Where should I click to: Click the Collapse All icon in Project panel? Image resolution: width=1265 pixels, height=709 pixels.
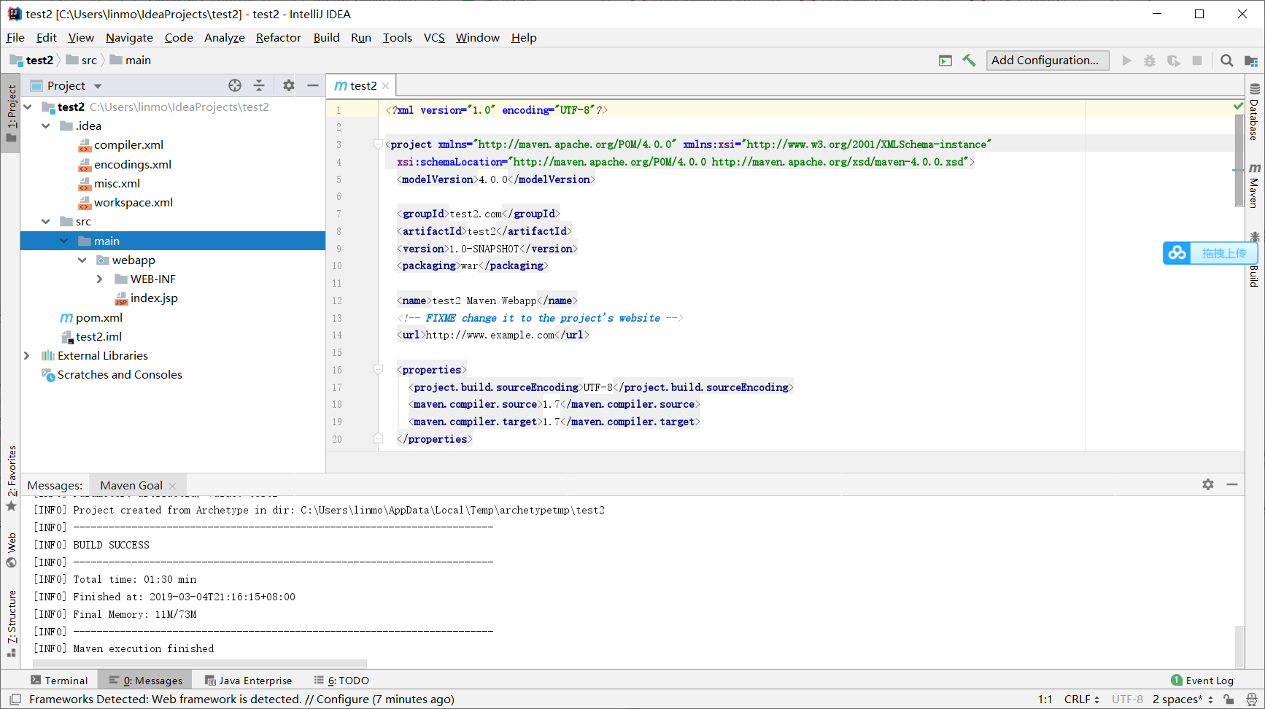click(x=259, y=85)
